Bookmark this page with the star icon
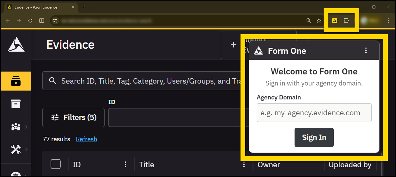 click(x=319, y=21)
